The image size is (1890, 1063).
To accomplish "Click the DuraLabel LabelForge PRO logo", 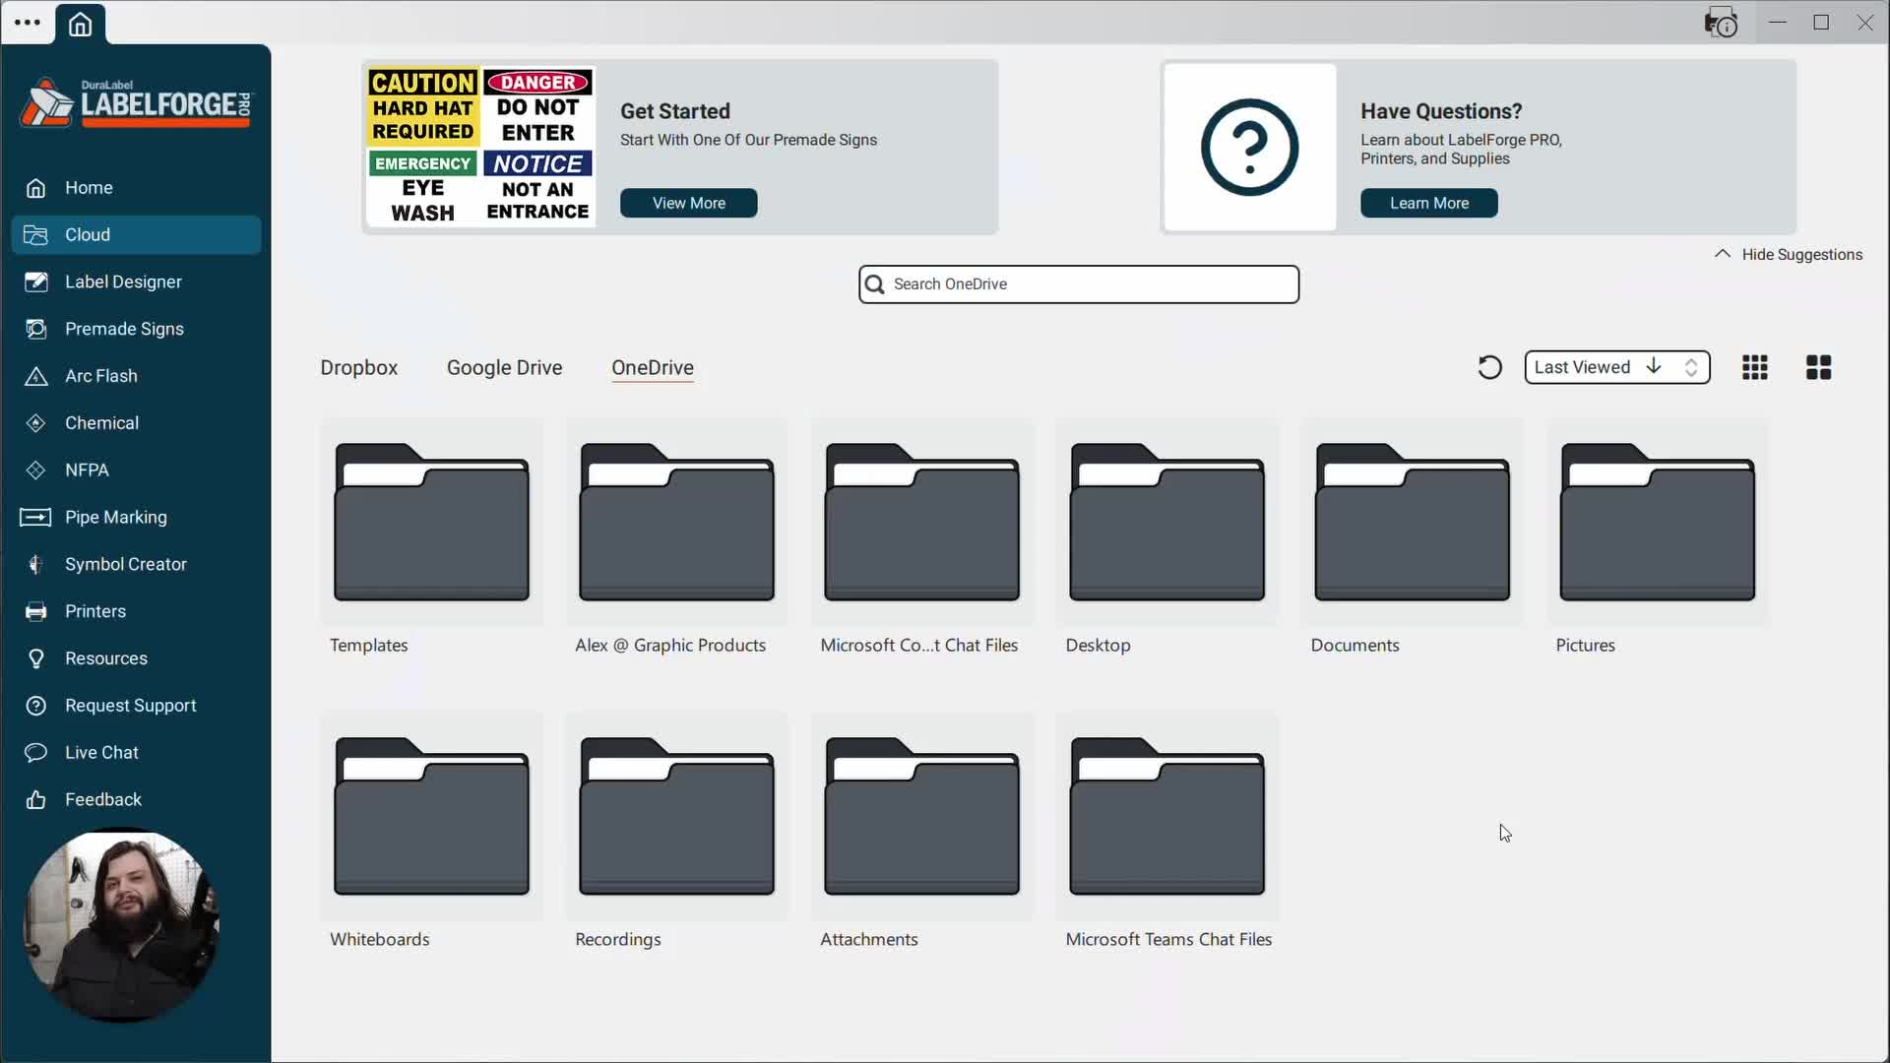I will pos(136,103).
